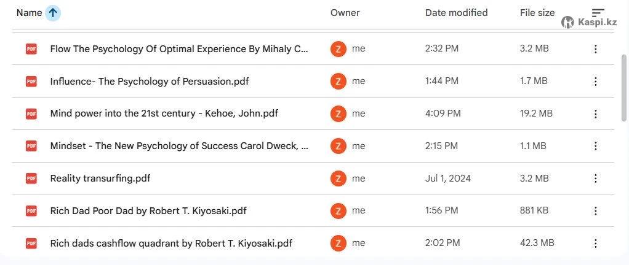Select Mindset - The New Psychology of Success file
The width and height of the screenshot is (629, 265).
point(179,146)
